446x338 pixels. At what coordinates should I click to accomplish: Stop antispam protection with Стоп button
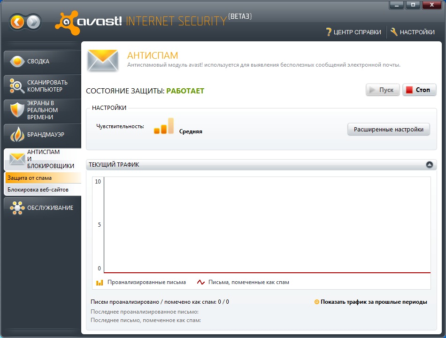click(419, 90)
